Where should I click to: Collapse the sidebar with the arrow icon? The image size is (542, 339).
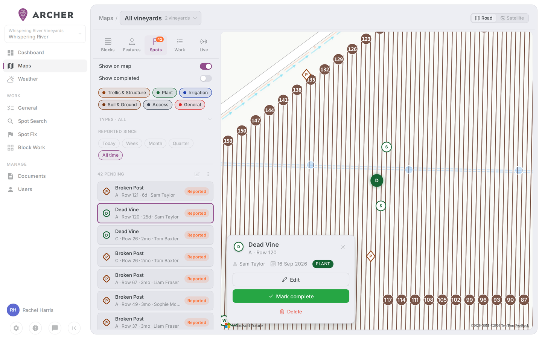(74, 328)
